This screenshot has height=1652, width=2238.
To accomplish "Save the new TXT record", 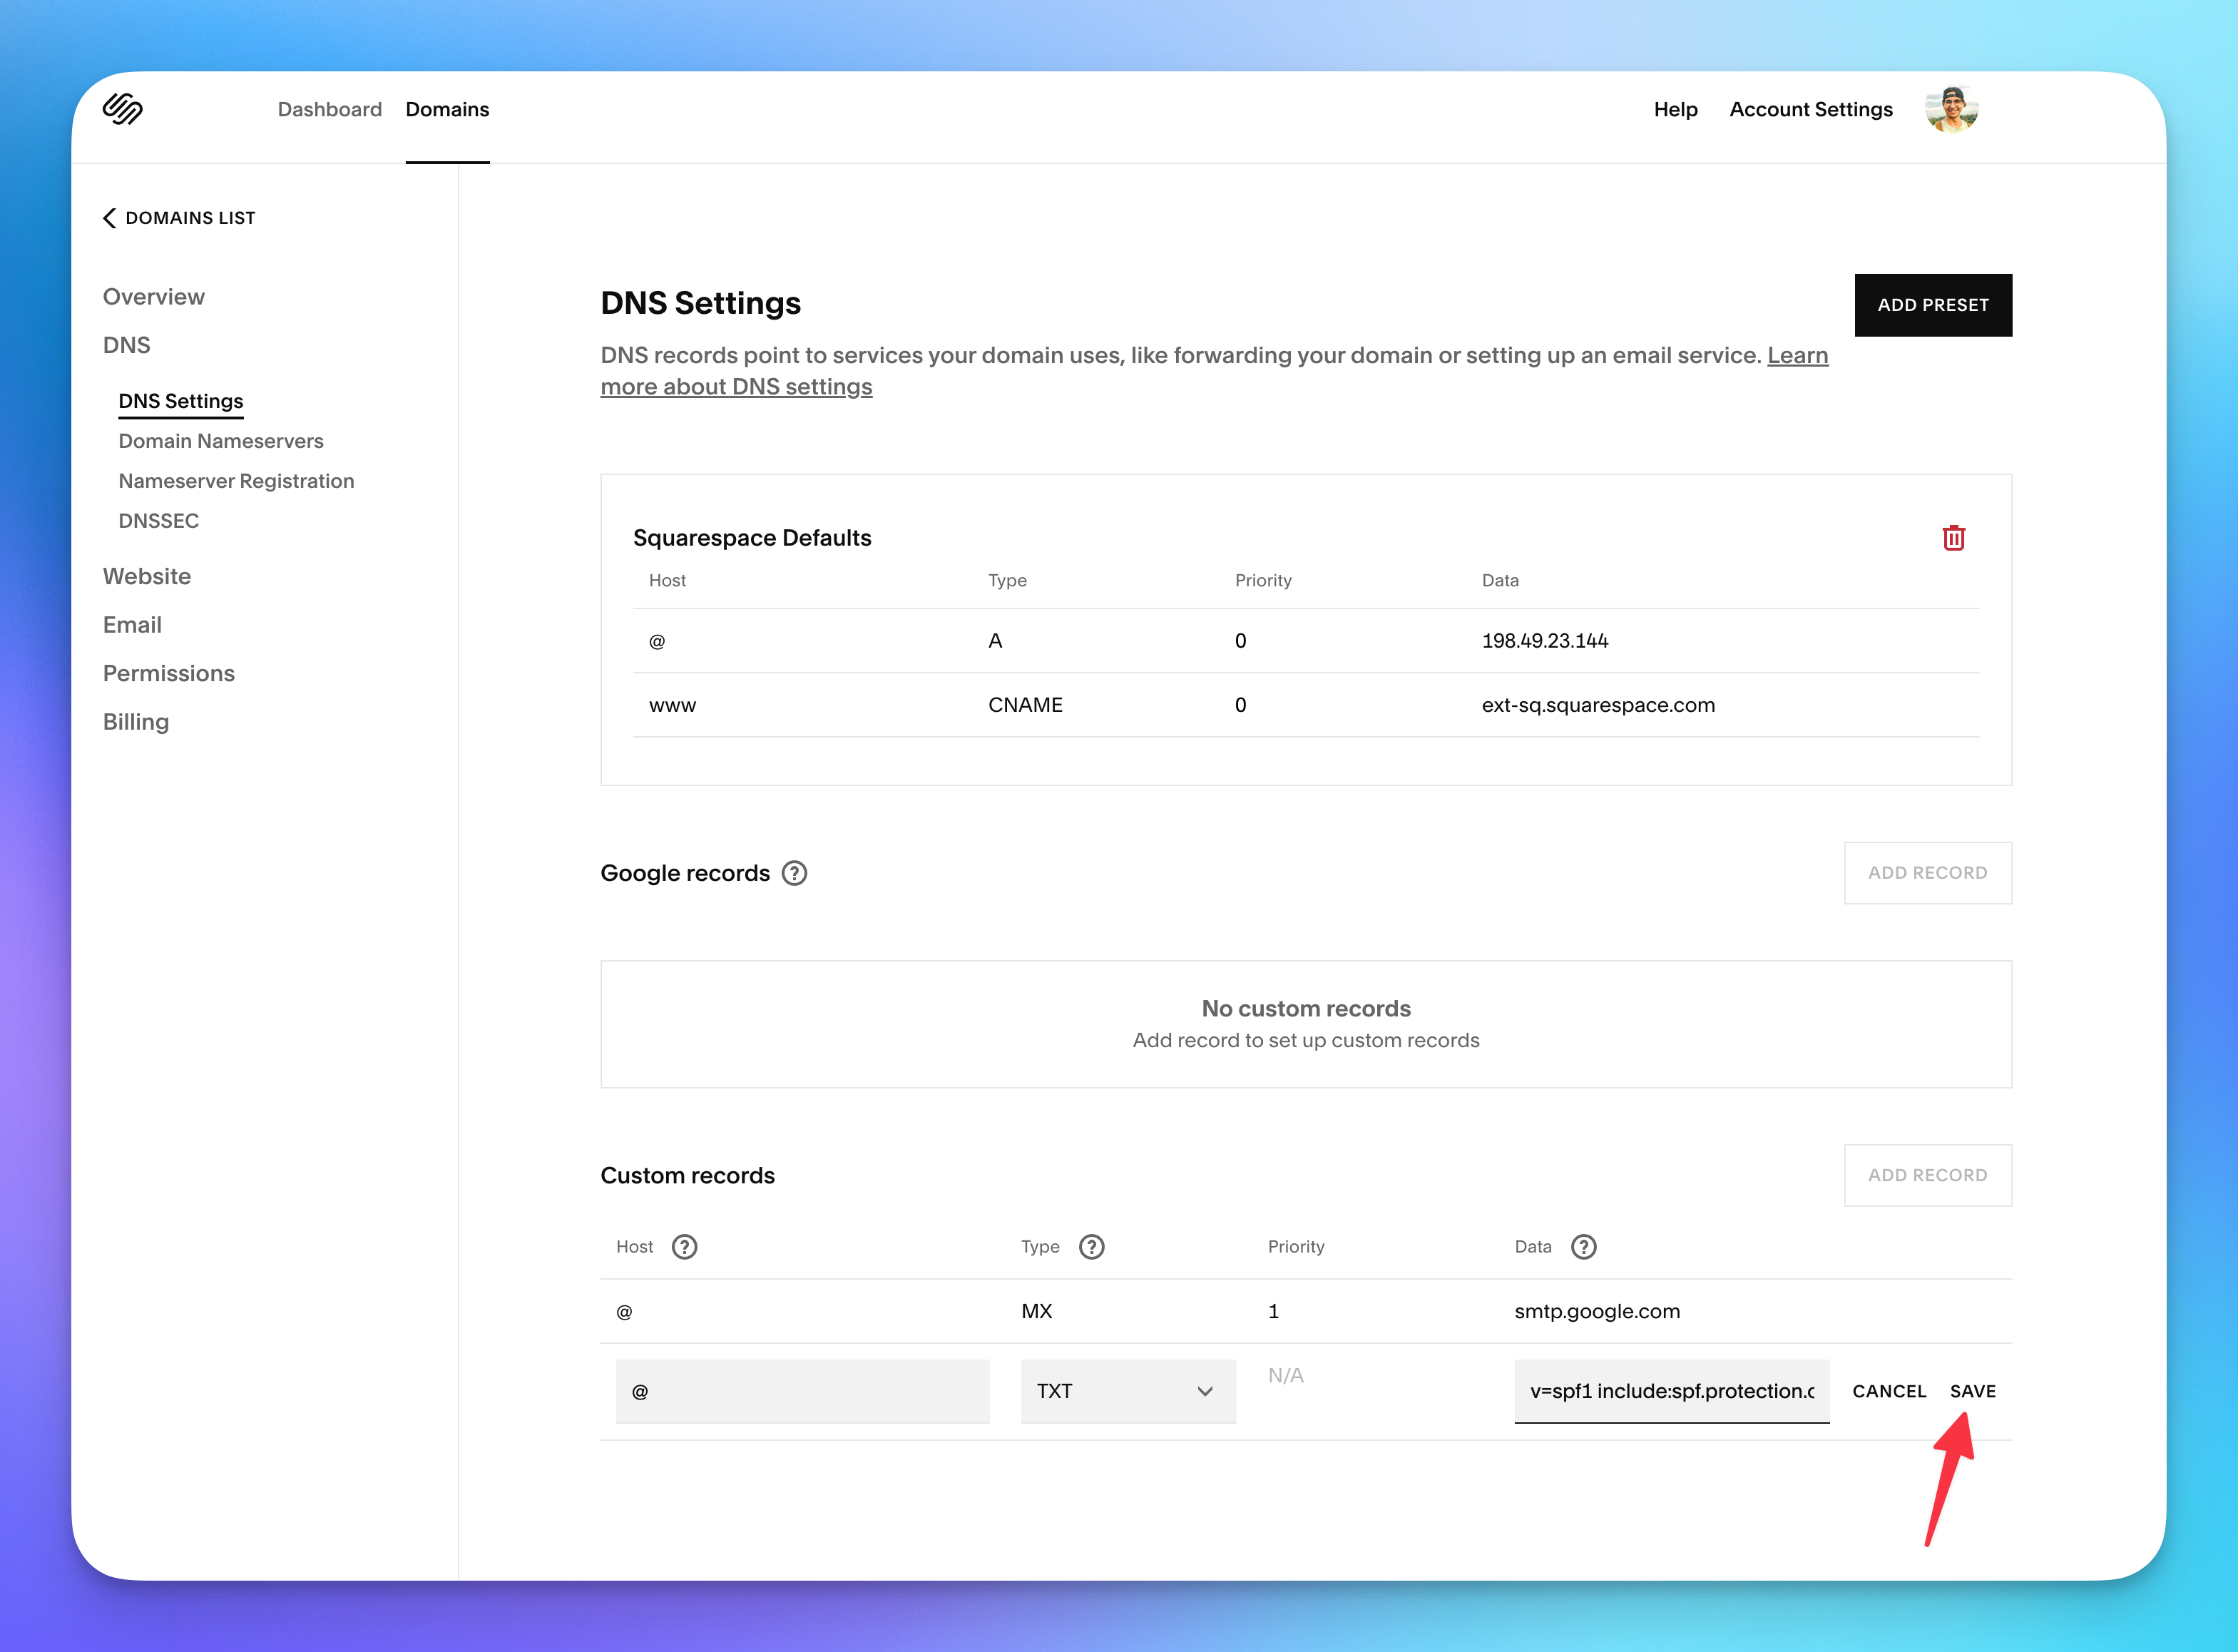I will tap(1972, 1391).
